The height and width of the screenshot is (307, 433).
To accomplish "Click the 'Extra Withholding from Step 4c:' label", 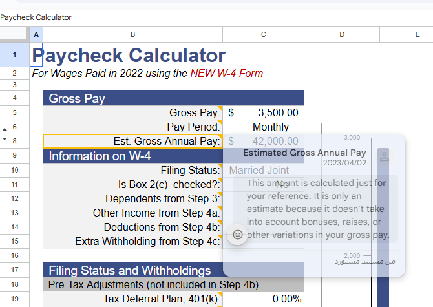I will click(x=147, y=241).
